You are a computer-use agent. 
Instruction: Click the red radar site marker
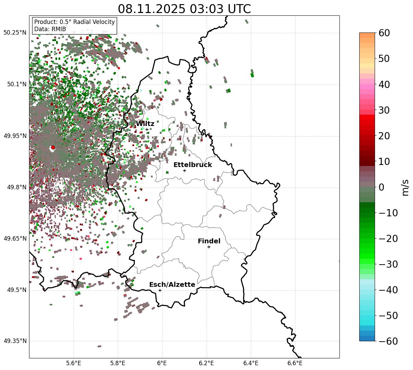(x=53, y=148)
